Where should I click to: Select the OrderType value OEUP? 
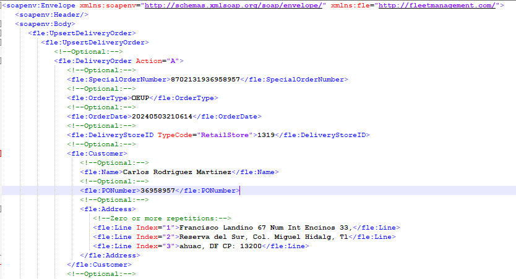[140, 98]
